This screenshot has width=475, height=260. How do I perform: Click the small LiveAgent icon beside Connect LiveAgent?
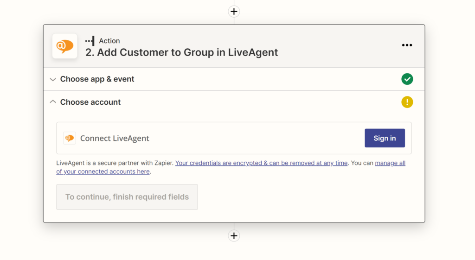[x=70, y=138]
